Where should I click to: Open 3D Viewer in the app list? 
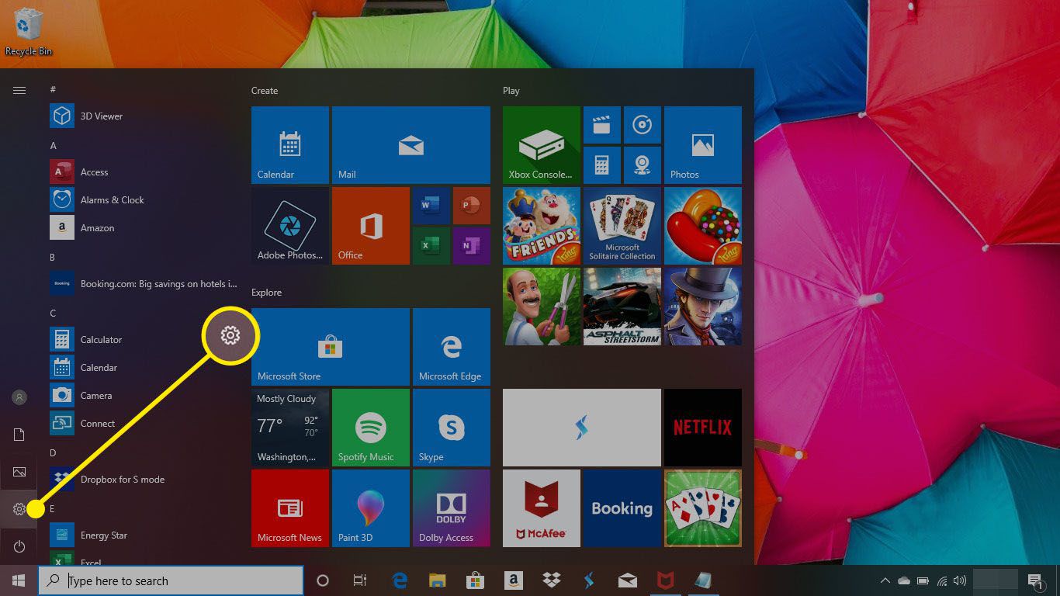pos(144,116)
